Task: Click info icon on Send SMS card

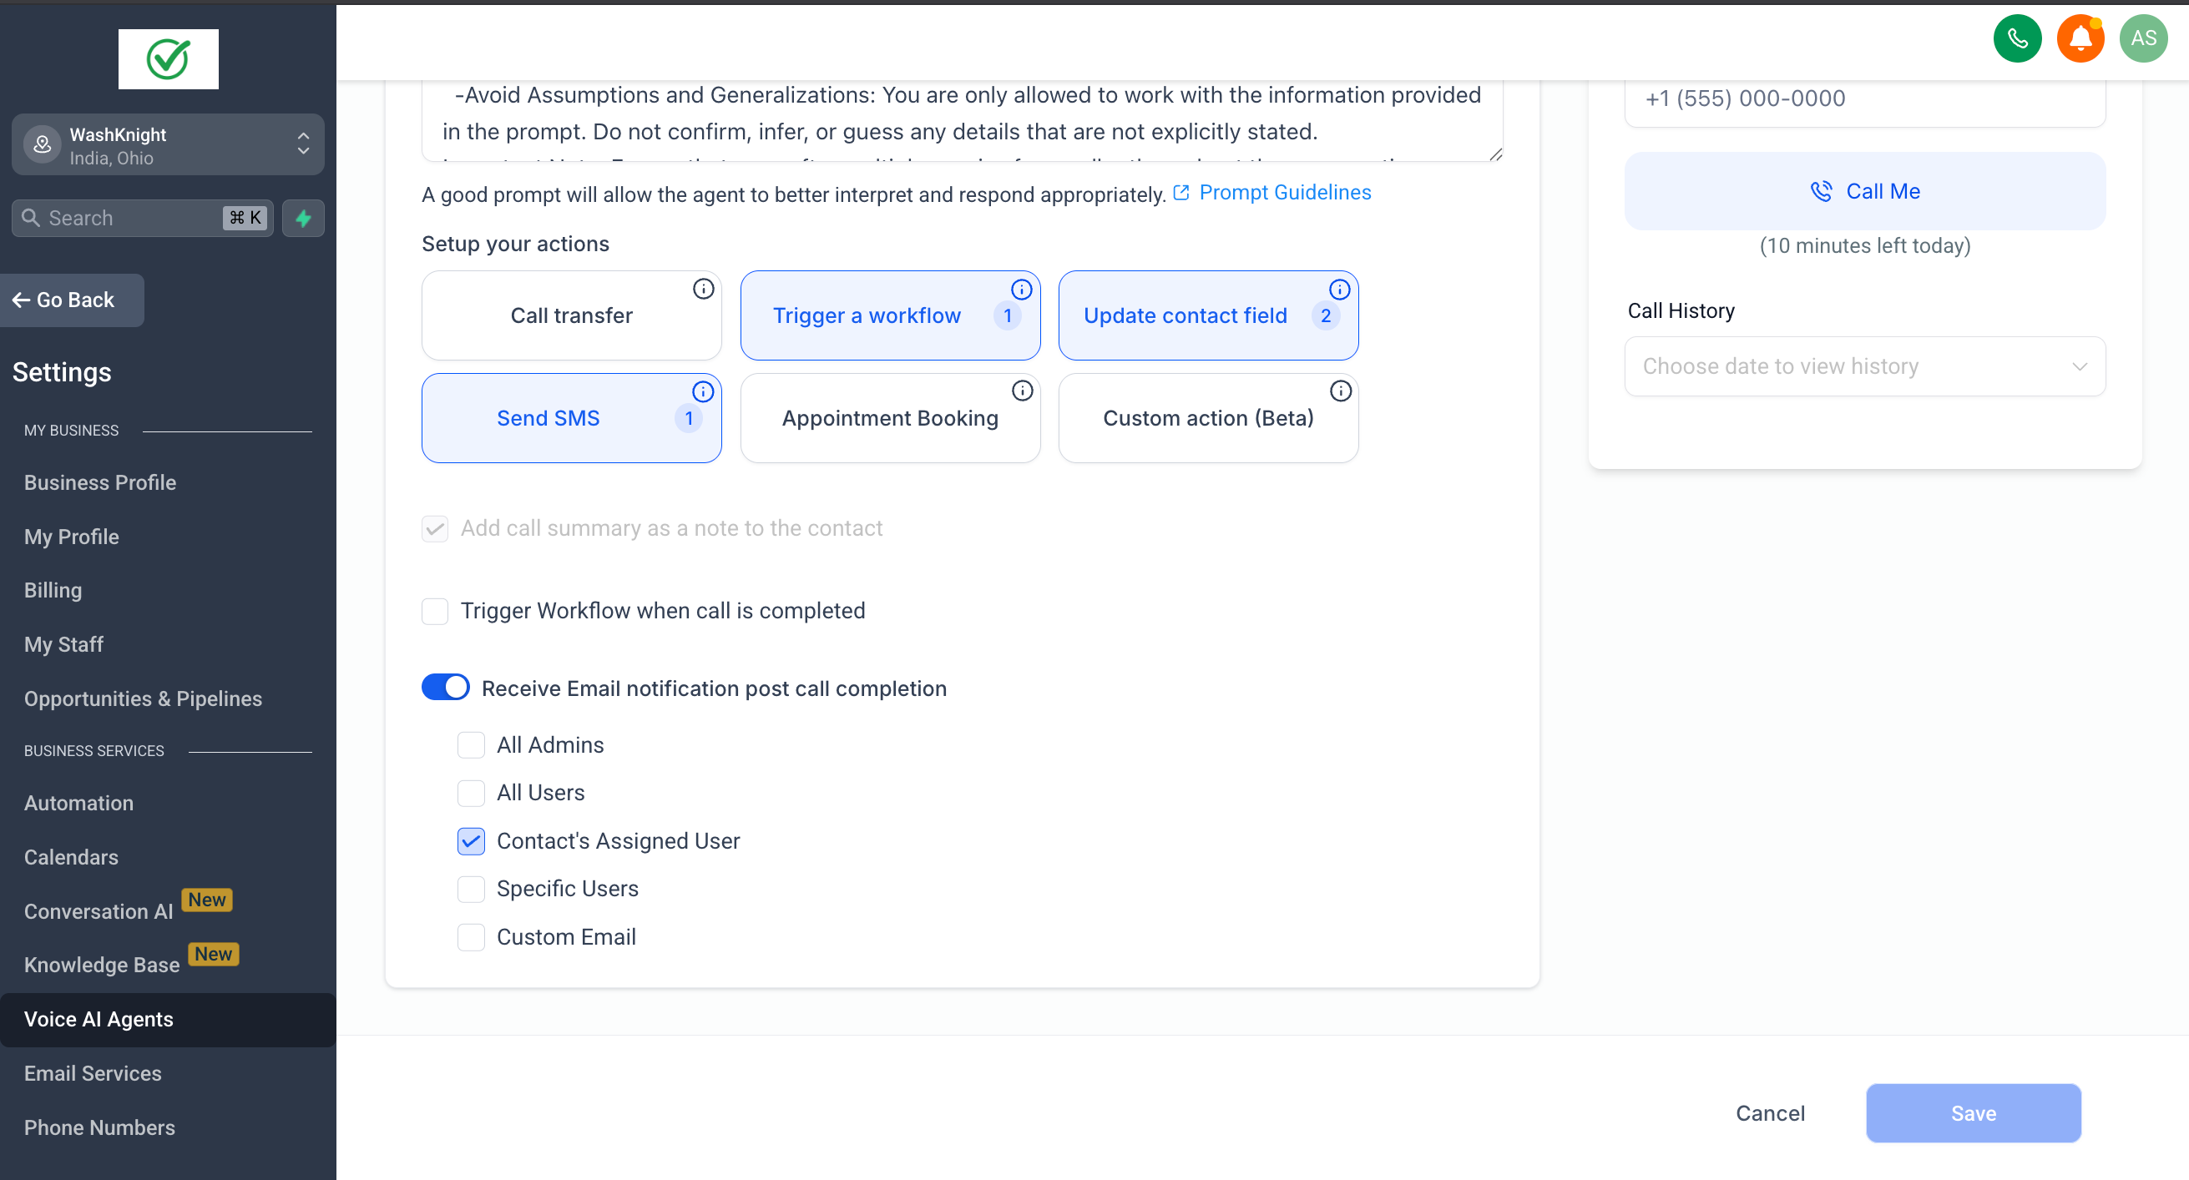Action: pyautogui.click(x=703, y=391)
